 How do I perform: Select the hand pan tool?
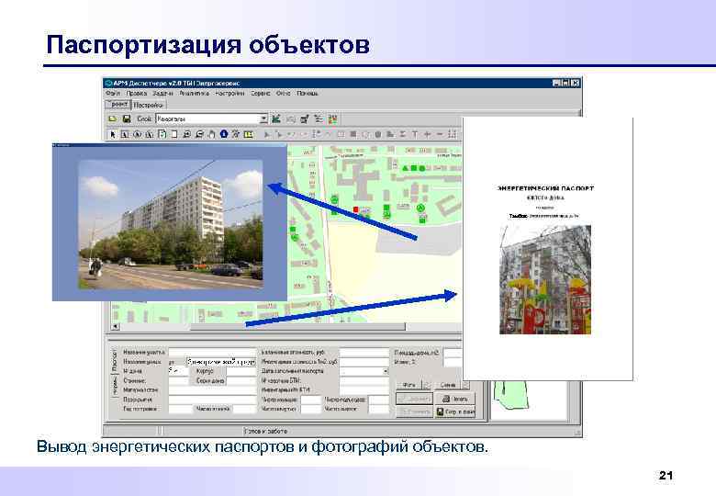[212, 134]
